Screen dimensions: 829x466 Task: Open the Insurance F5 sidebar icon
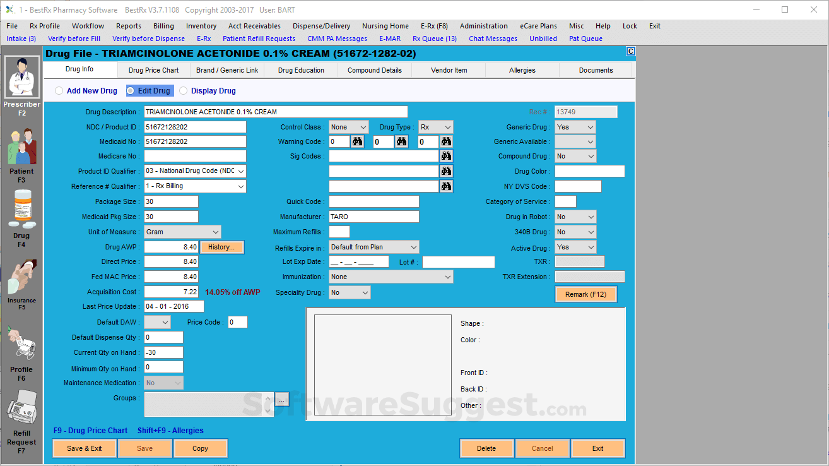[22, 277]
